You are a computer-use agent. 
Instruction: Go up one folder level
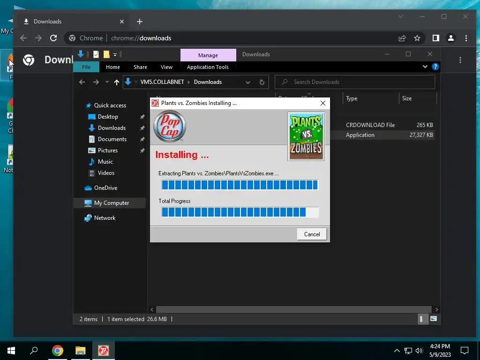[x=116, y=82]
